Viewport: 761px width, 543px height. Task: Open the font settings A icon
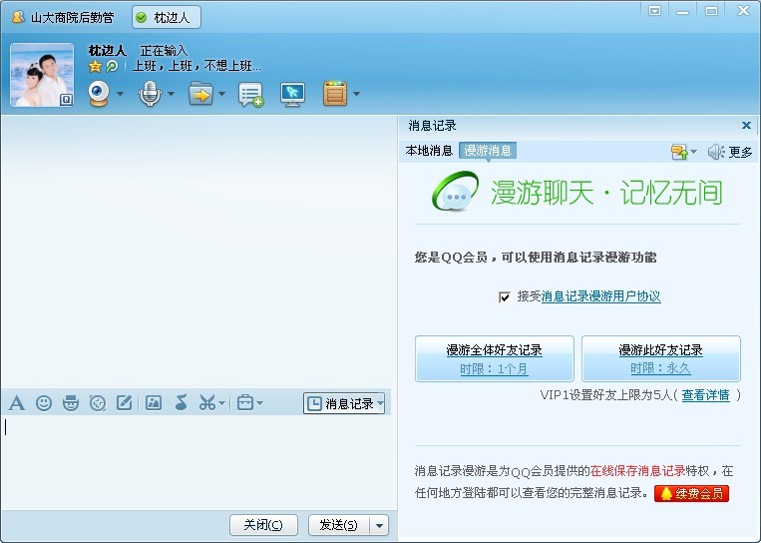click(17, 402)
